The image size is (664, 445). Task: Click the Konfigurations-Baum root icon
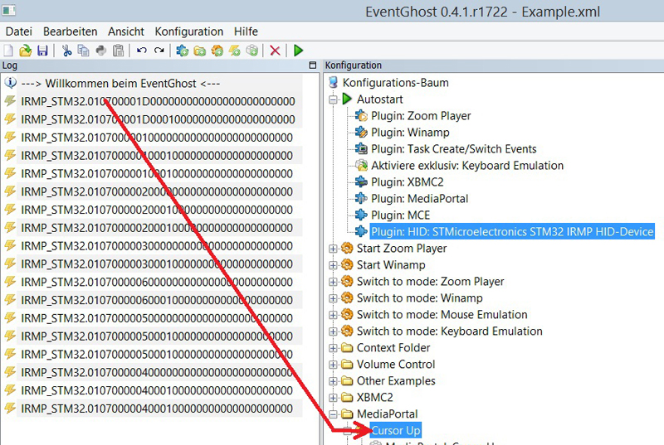pos(334,82)
